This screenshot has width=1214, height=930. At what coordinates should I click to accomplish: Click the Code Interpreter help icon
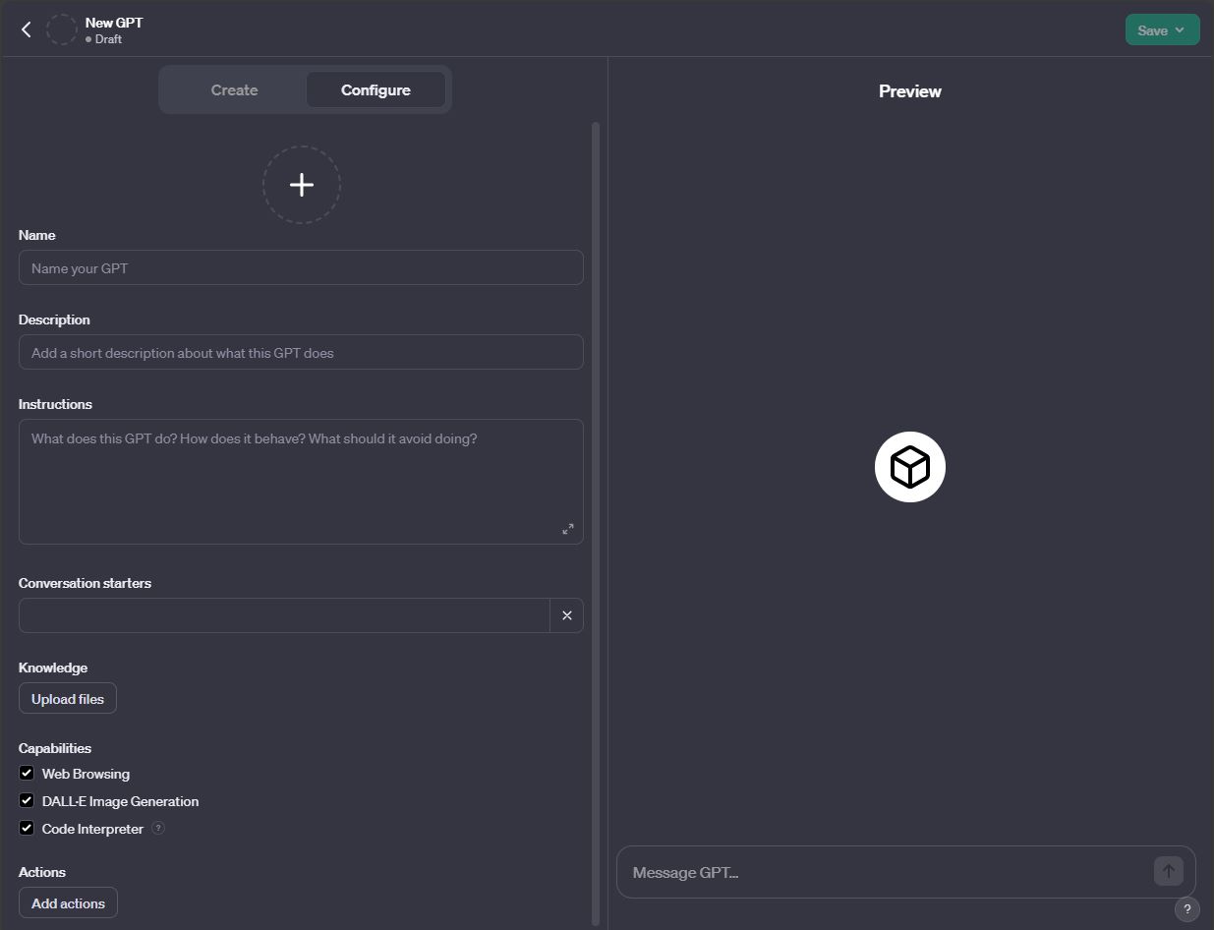click(x=158, y=829)
